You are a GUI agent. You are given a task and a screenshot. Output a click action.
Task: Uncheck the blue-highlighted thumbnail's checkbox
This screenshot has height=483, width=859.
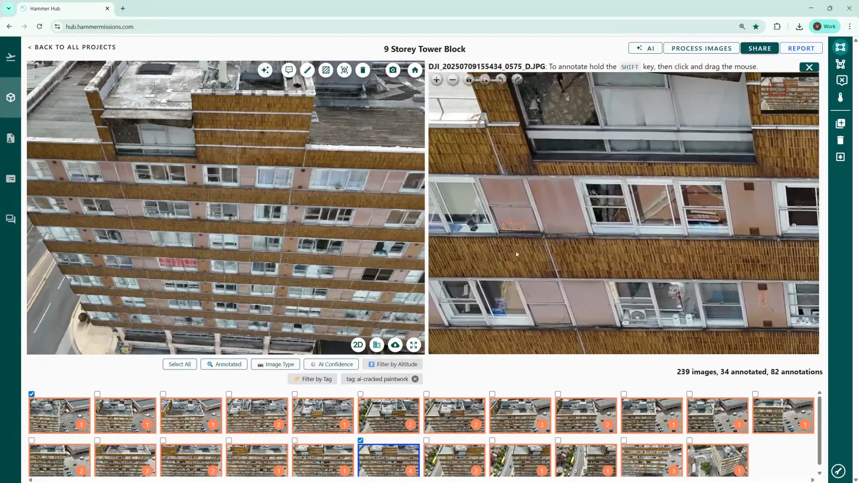coord(361,441)
